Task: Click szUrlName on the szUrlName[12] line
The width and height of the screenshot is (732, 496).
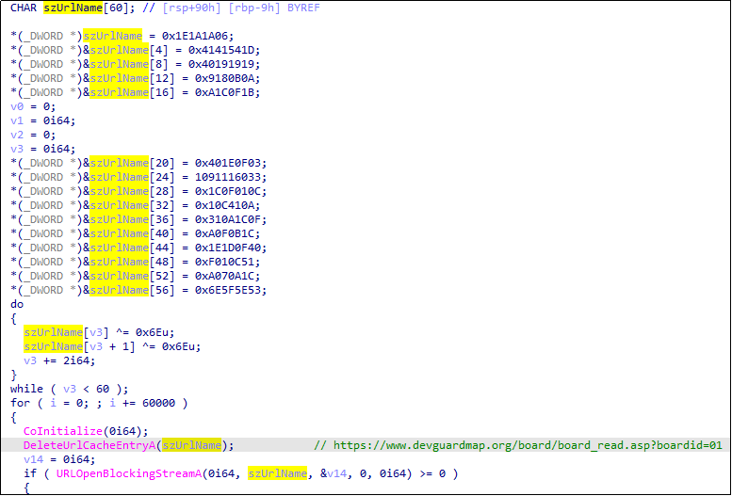Action: (x=119, y=78)
